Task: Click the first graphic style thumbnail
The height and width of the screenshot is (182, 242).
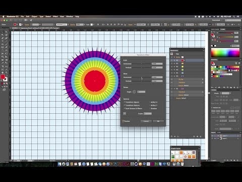Action: (x=173, y=153)
